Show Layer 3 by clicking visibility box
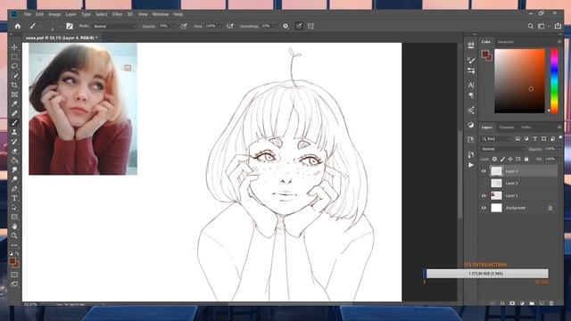571x321 pixels. [484, 184]
